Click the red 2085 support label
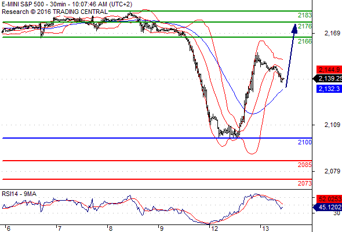The width and height of the screenshot is (342, 232). click(x=305, y=165)
